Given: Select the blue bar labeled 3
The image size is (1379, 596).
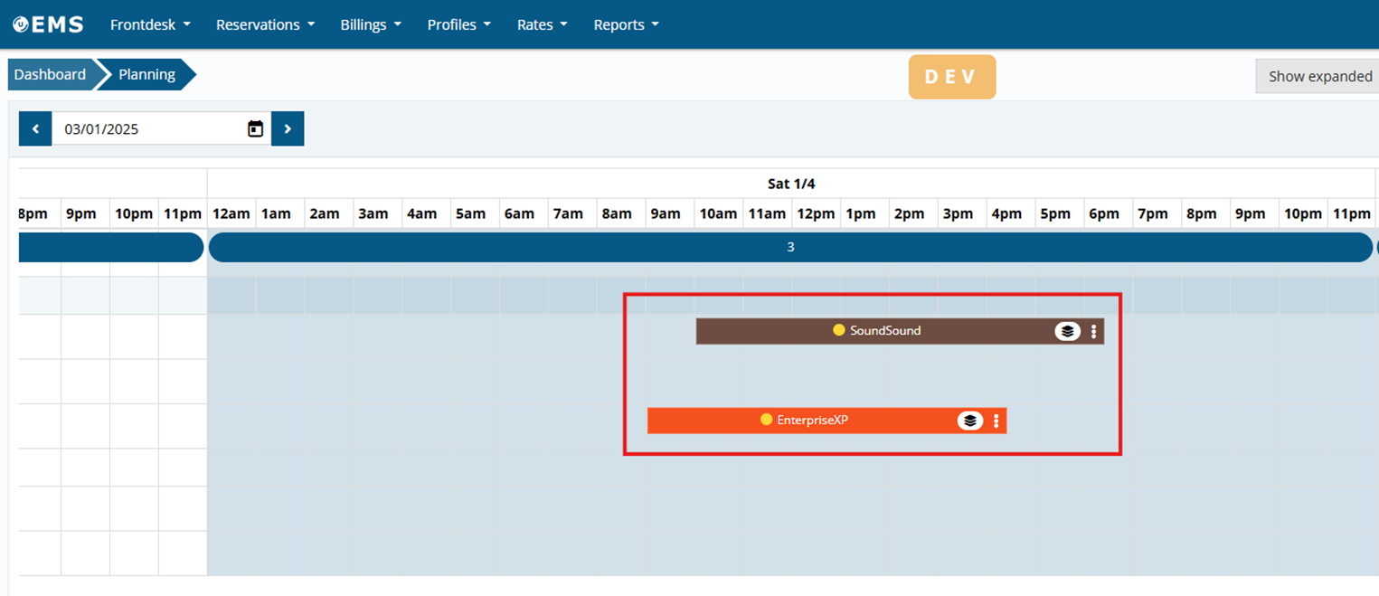Looking at the screenshot, I should 790,247.
